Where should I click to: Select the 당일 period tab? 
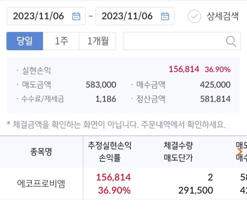click(x=25, y=41)
